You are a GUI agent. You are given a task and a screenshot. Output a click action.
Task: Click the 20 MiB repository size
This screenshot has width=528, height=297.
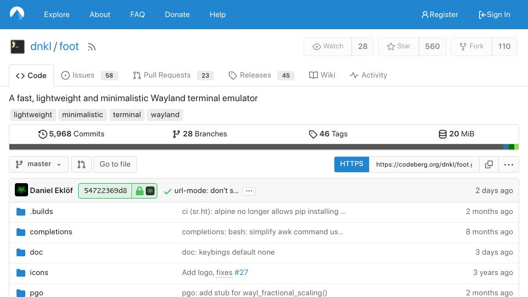click(x=457, y=134)
